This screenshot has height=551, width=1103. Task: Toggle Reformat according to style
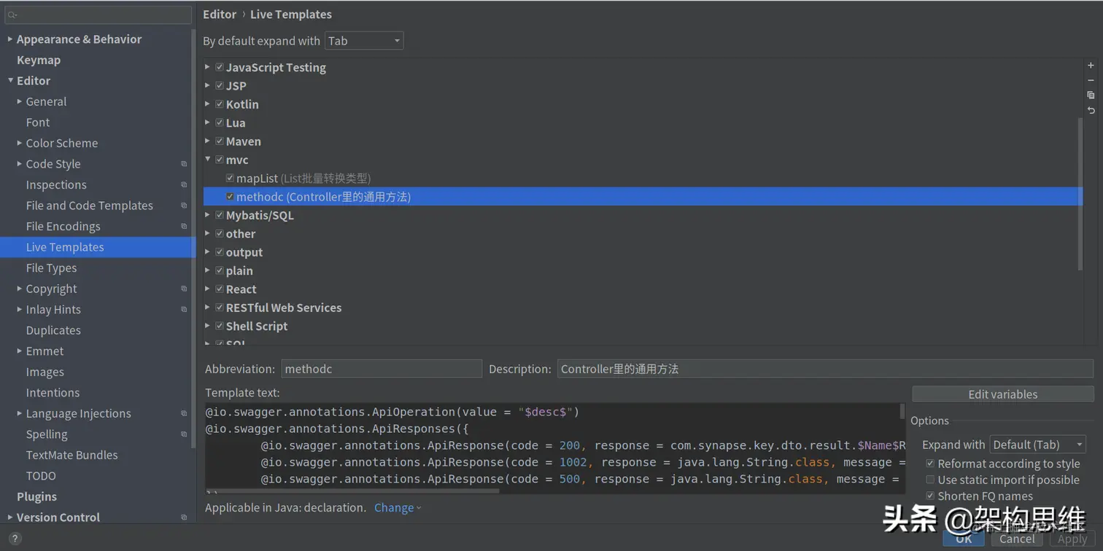(930, 464)
